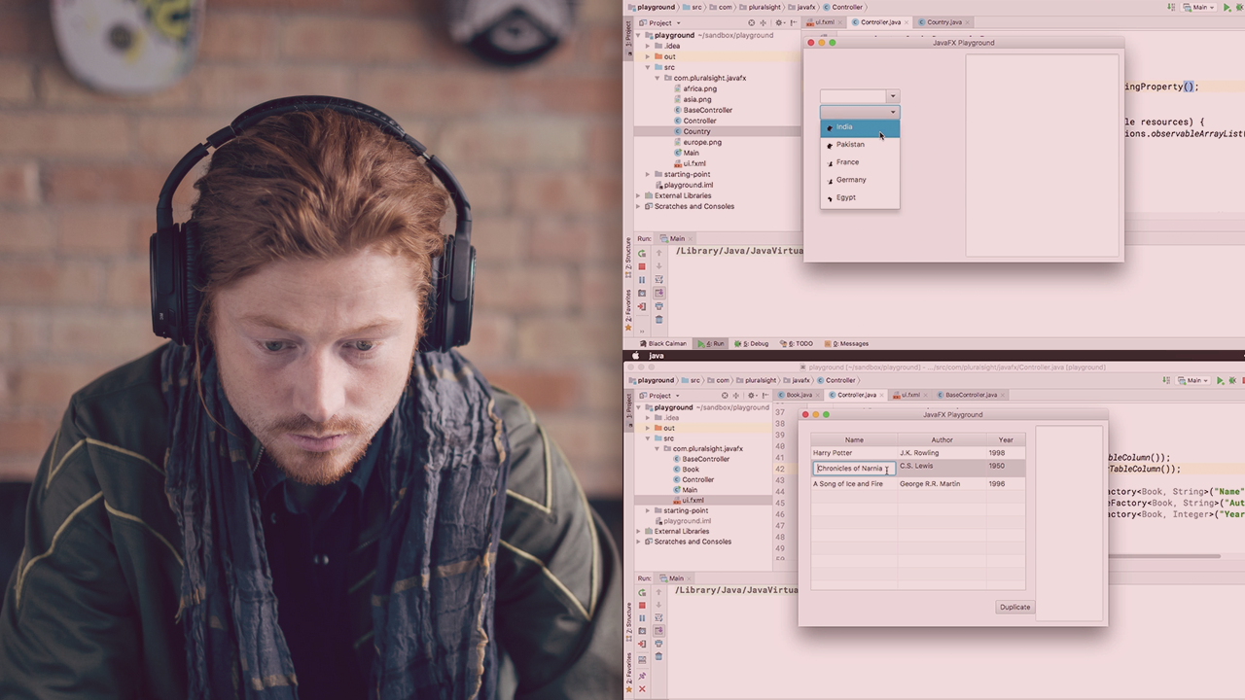Image resolution: width=1245 pixels, height=700 pixels.
Task: Open the Apple menu icon
Action: pyautogui.click(x=633, y=356)
